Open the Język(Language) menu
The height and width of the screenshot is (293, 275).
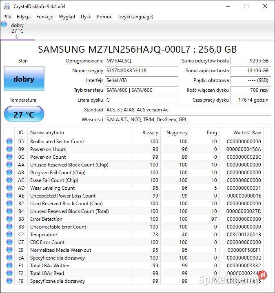click(135, 17)
